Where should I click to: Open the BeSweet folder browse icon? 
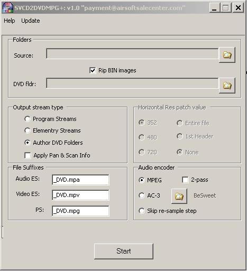tap(179, 196)
